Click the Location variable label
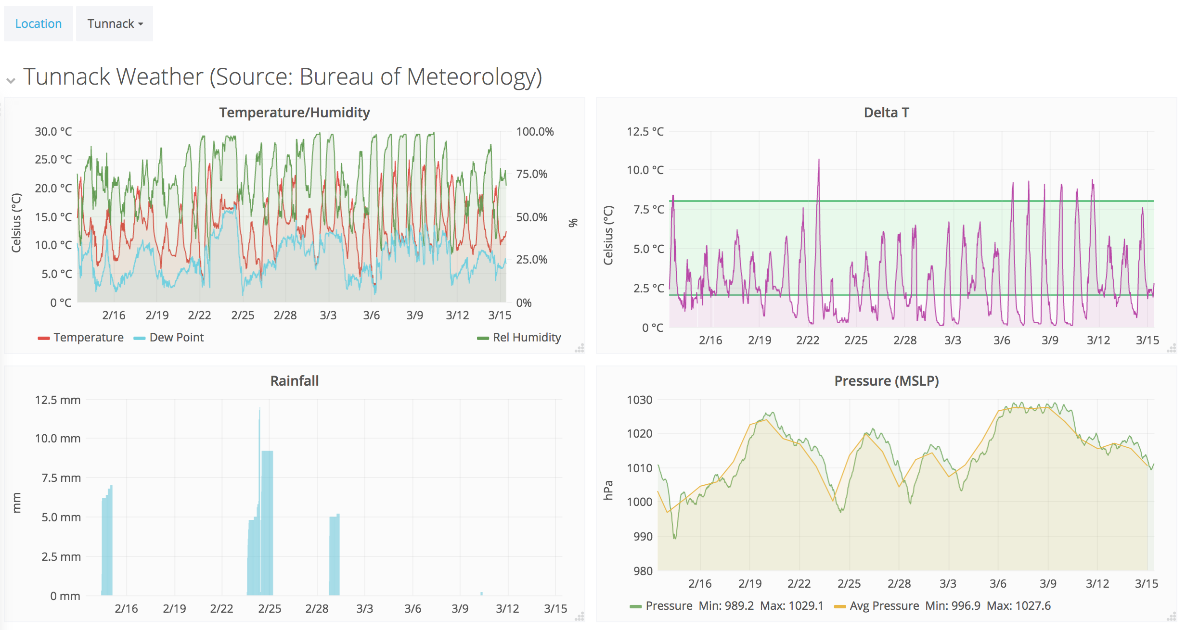The height and width of the screenshot is (630, 1186). pyautogui.click(x=39, y=24)
